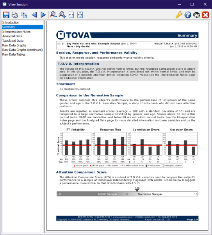
Task: Open Raw Data Graphs (continued) page
Action: 23,50
